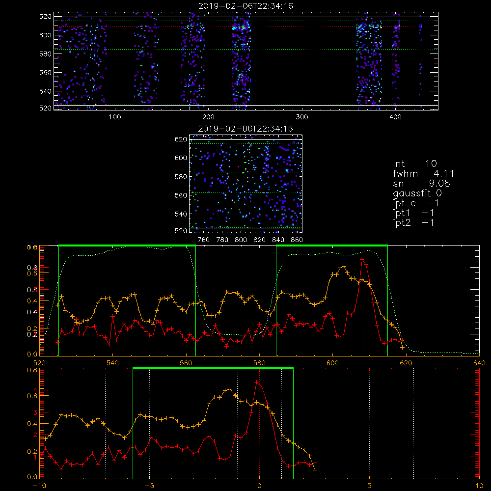Click red y-axis label 3 in the bottom plot

click(35, 412)
